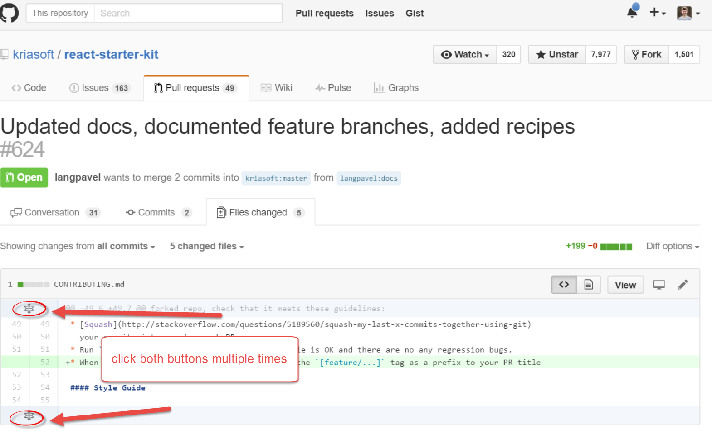Image resolution: width=712 pixels, height=439 pixels.
Task: Open the Diff options dropdown
Action: [673, 246]
